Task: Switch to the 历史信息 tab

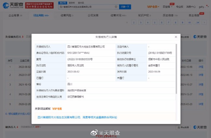Action: point(170,16)
